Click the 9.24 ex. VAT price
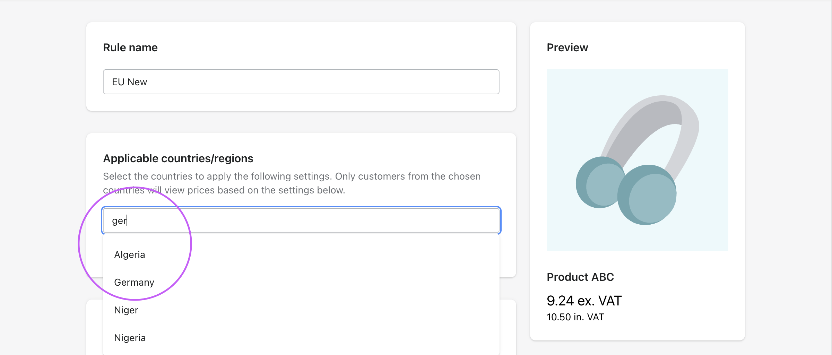This screenshot has height=355, width=832. (584, 301)
